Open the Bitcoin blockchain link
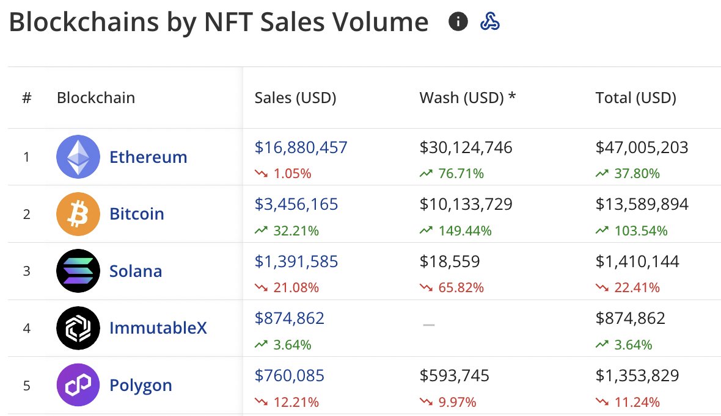 tap(137, 214)
